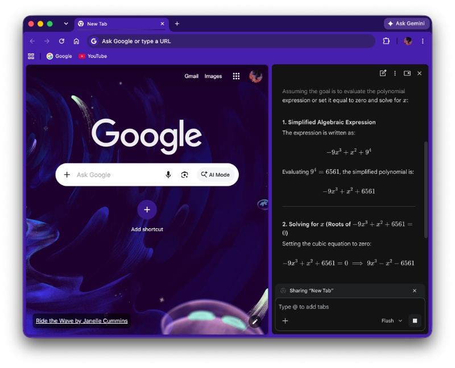
Task: Open a new tab with plus button
Action: point(177,24)
